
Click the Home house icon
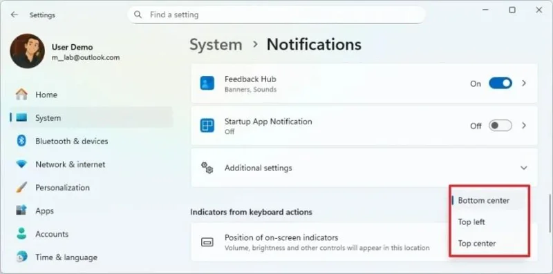click(21, 95)
